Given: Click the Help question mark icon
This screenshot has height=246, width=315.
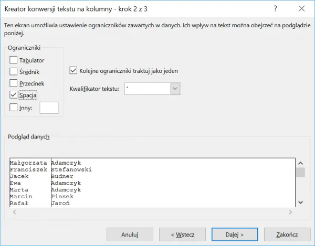Looking at the screenshot, I should (x=275, y=9).
